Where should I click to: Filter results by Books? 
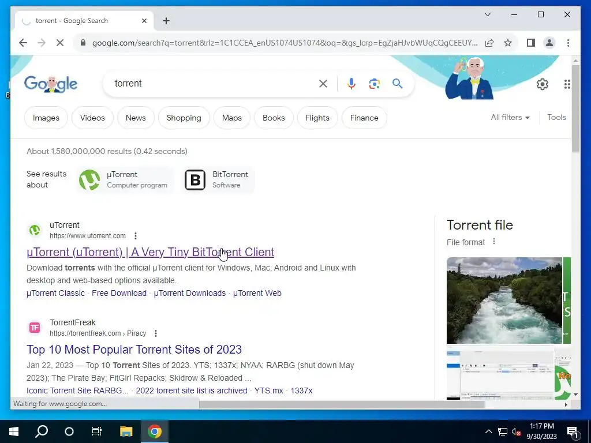click(x=274, y=118)
